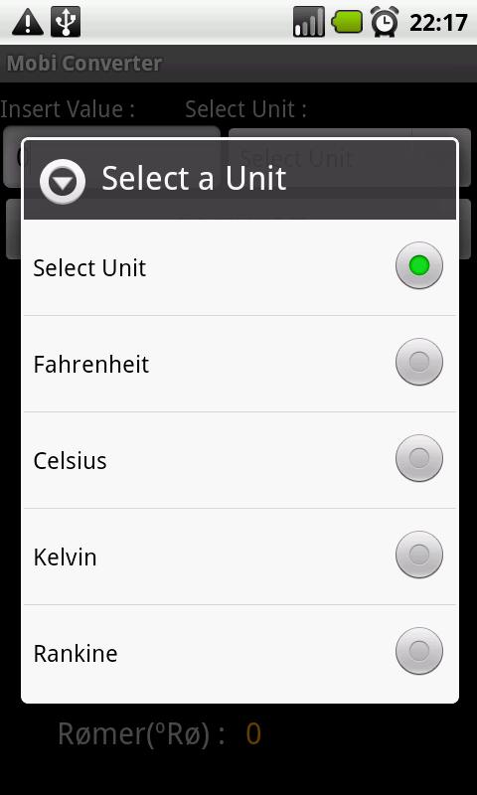Choose the Fahrenheit list entry text
This screenshot has width=477, height=795.
(91, 364)
